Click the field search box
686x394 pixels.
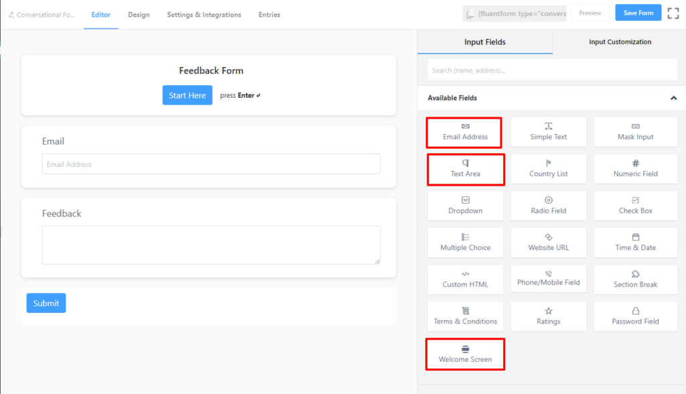[552, 70]
